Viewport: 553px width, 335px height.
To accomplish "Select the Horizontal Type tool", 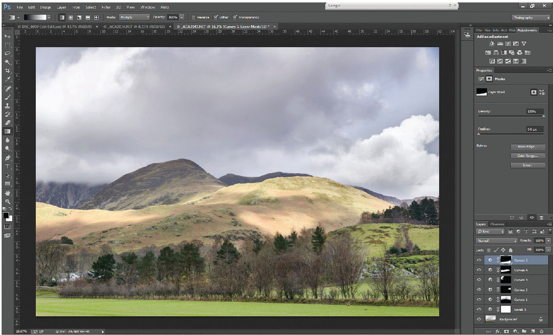I will pyautogui.click(x=7, y=166).
